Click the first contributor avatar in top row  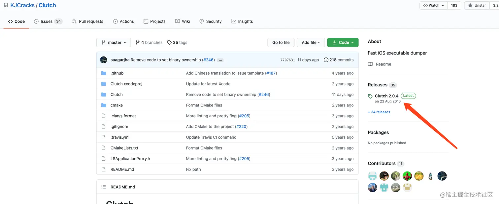coord(373,176)
